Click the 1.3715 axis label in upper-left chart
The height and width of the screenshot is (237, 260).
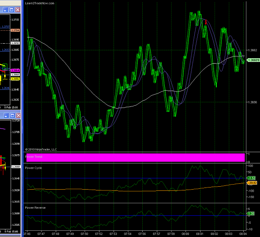coord(15,20)
